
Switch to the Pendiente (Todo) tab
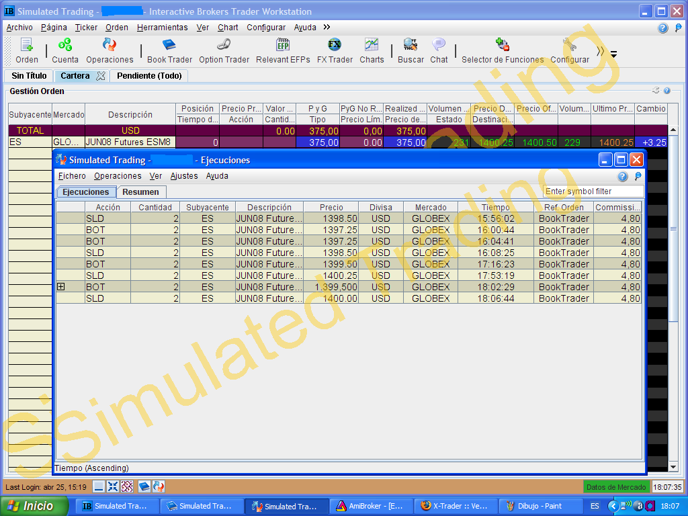tap(149, 76)
